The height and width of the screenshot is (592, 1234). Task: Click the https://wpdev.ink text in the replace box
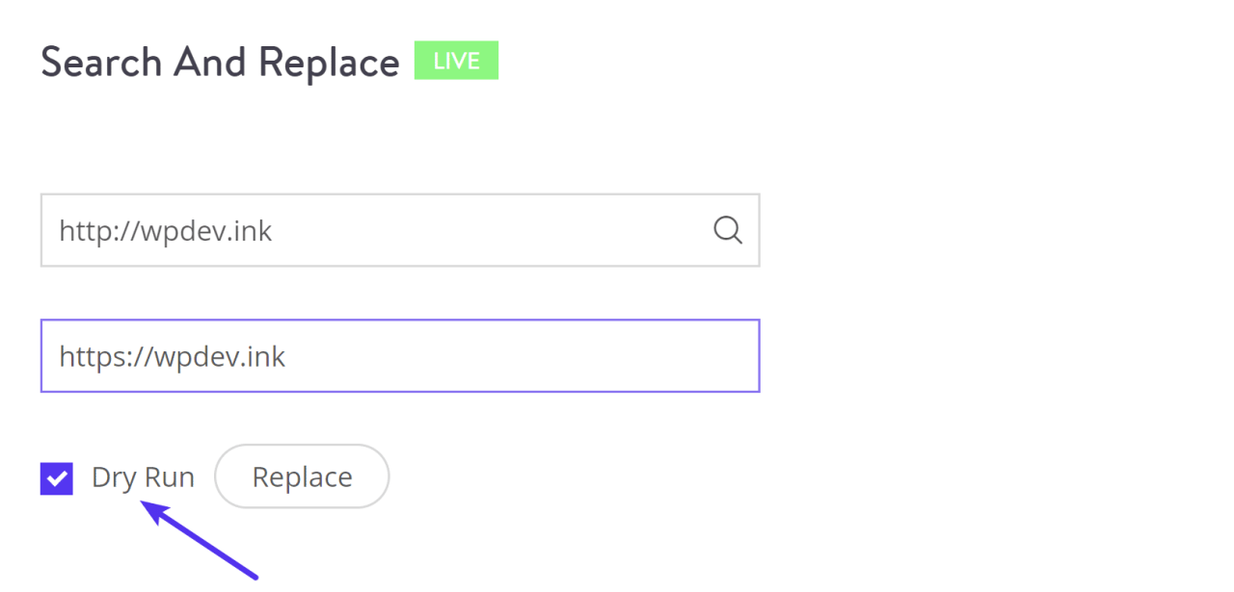173,357
